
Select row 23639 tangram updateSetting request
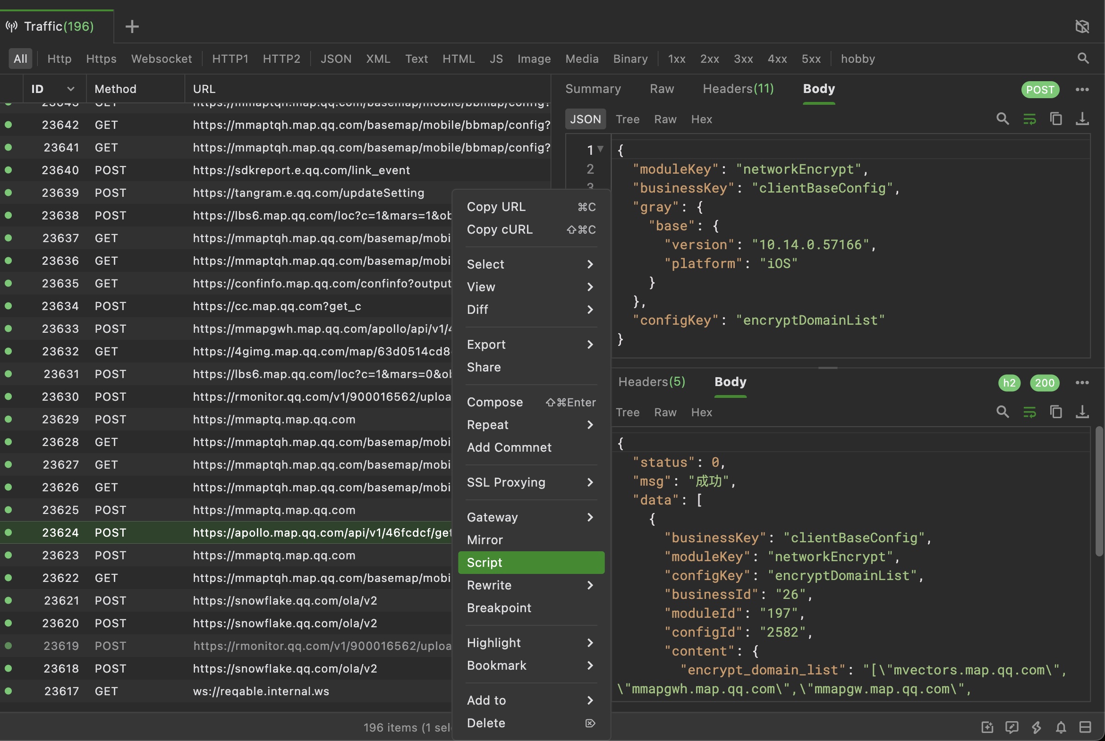point(226,193)
